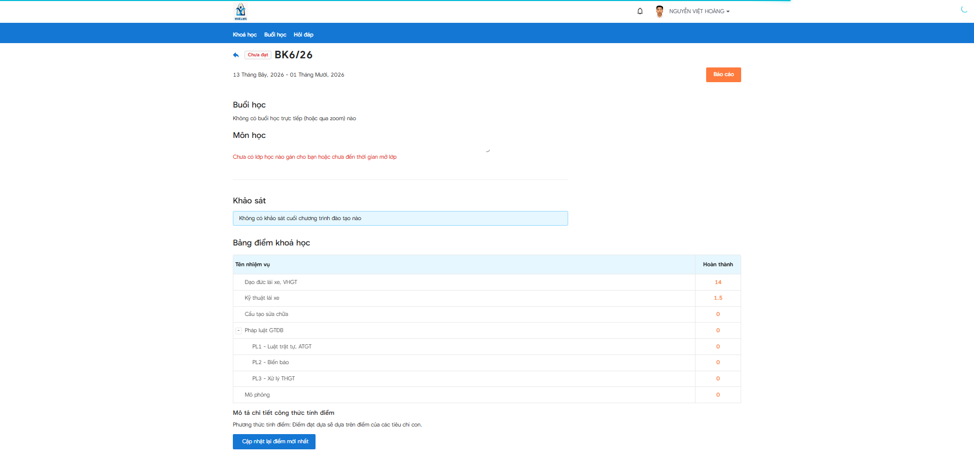Open the Buổi học menu
Image resolution: width=974 pixels, height=462 pixels.
(x=275, y=34)
